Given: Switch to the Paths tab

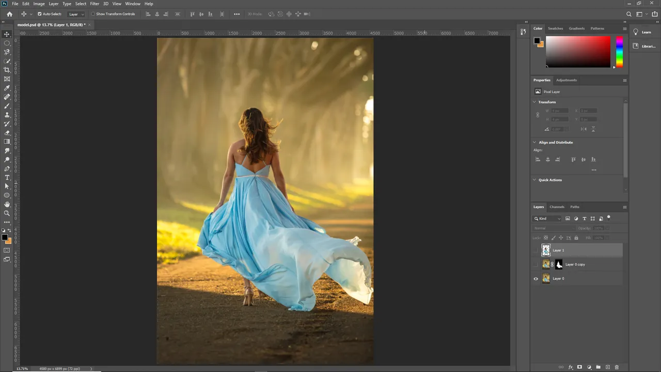Looking at the screenshot, I should (x=575, y=207).
